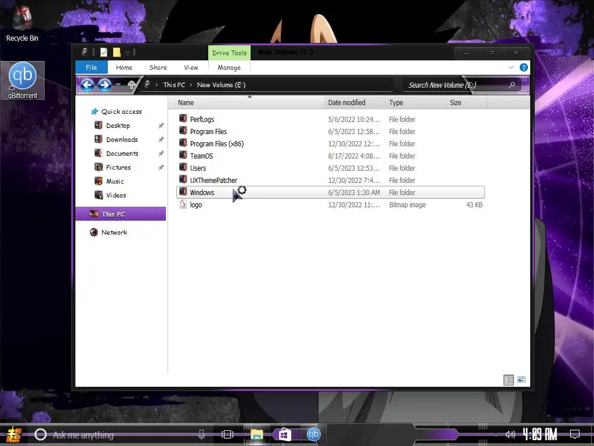Open the Explorer help question mark
Viewport: 594px width, 446px height.
(x=524, y=67)
